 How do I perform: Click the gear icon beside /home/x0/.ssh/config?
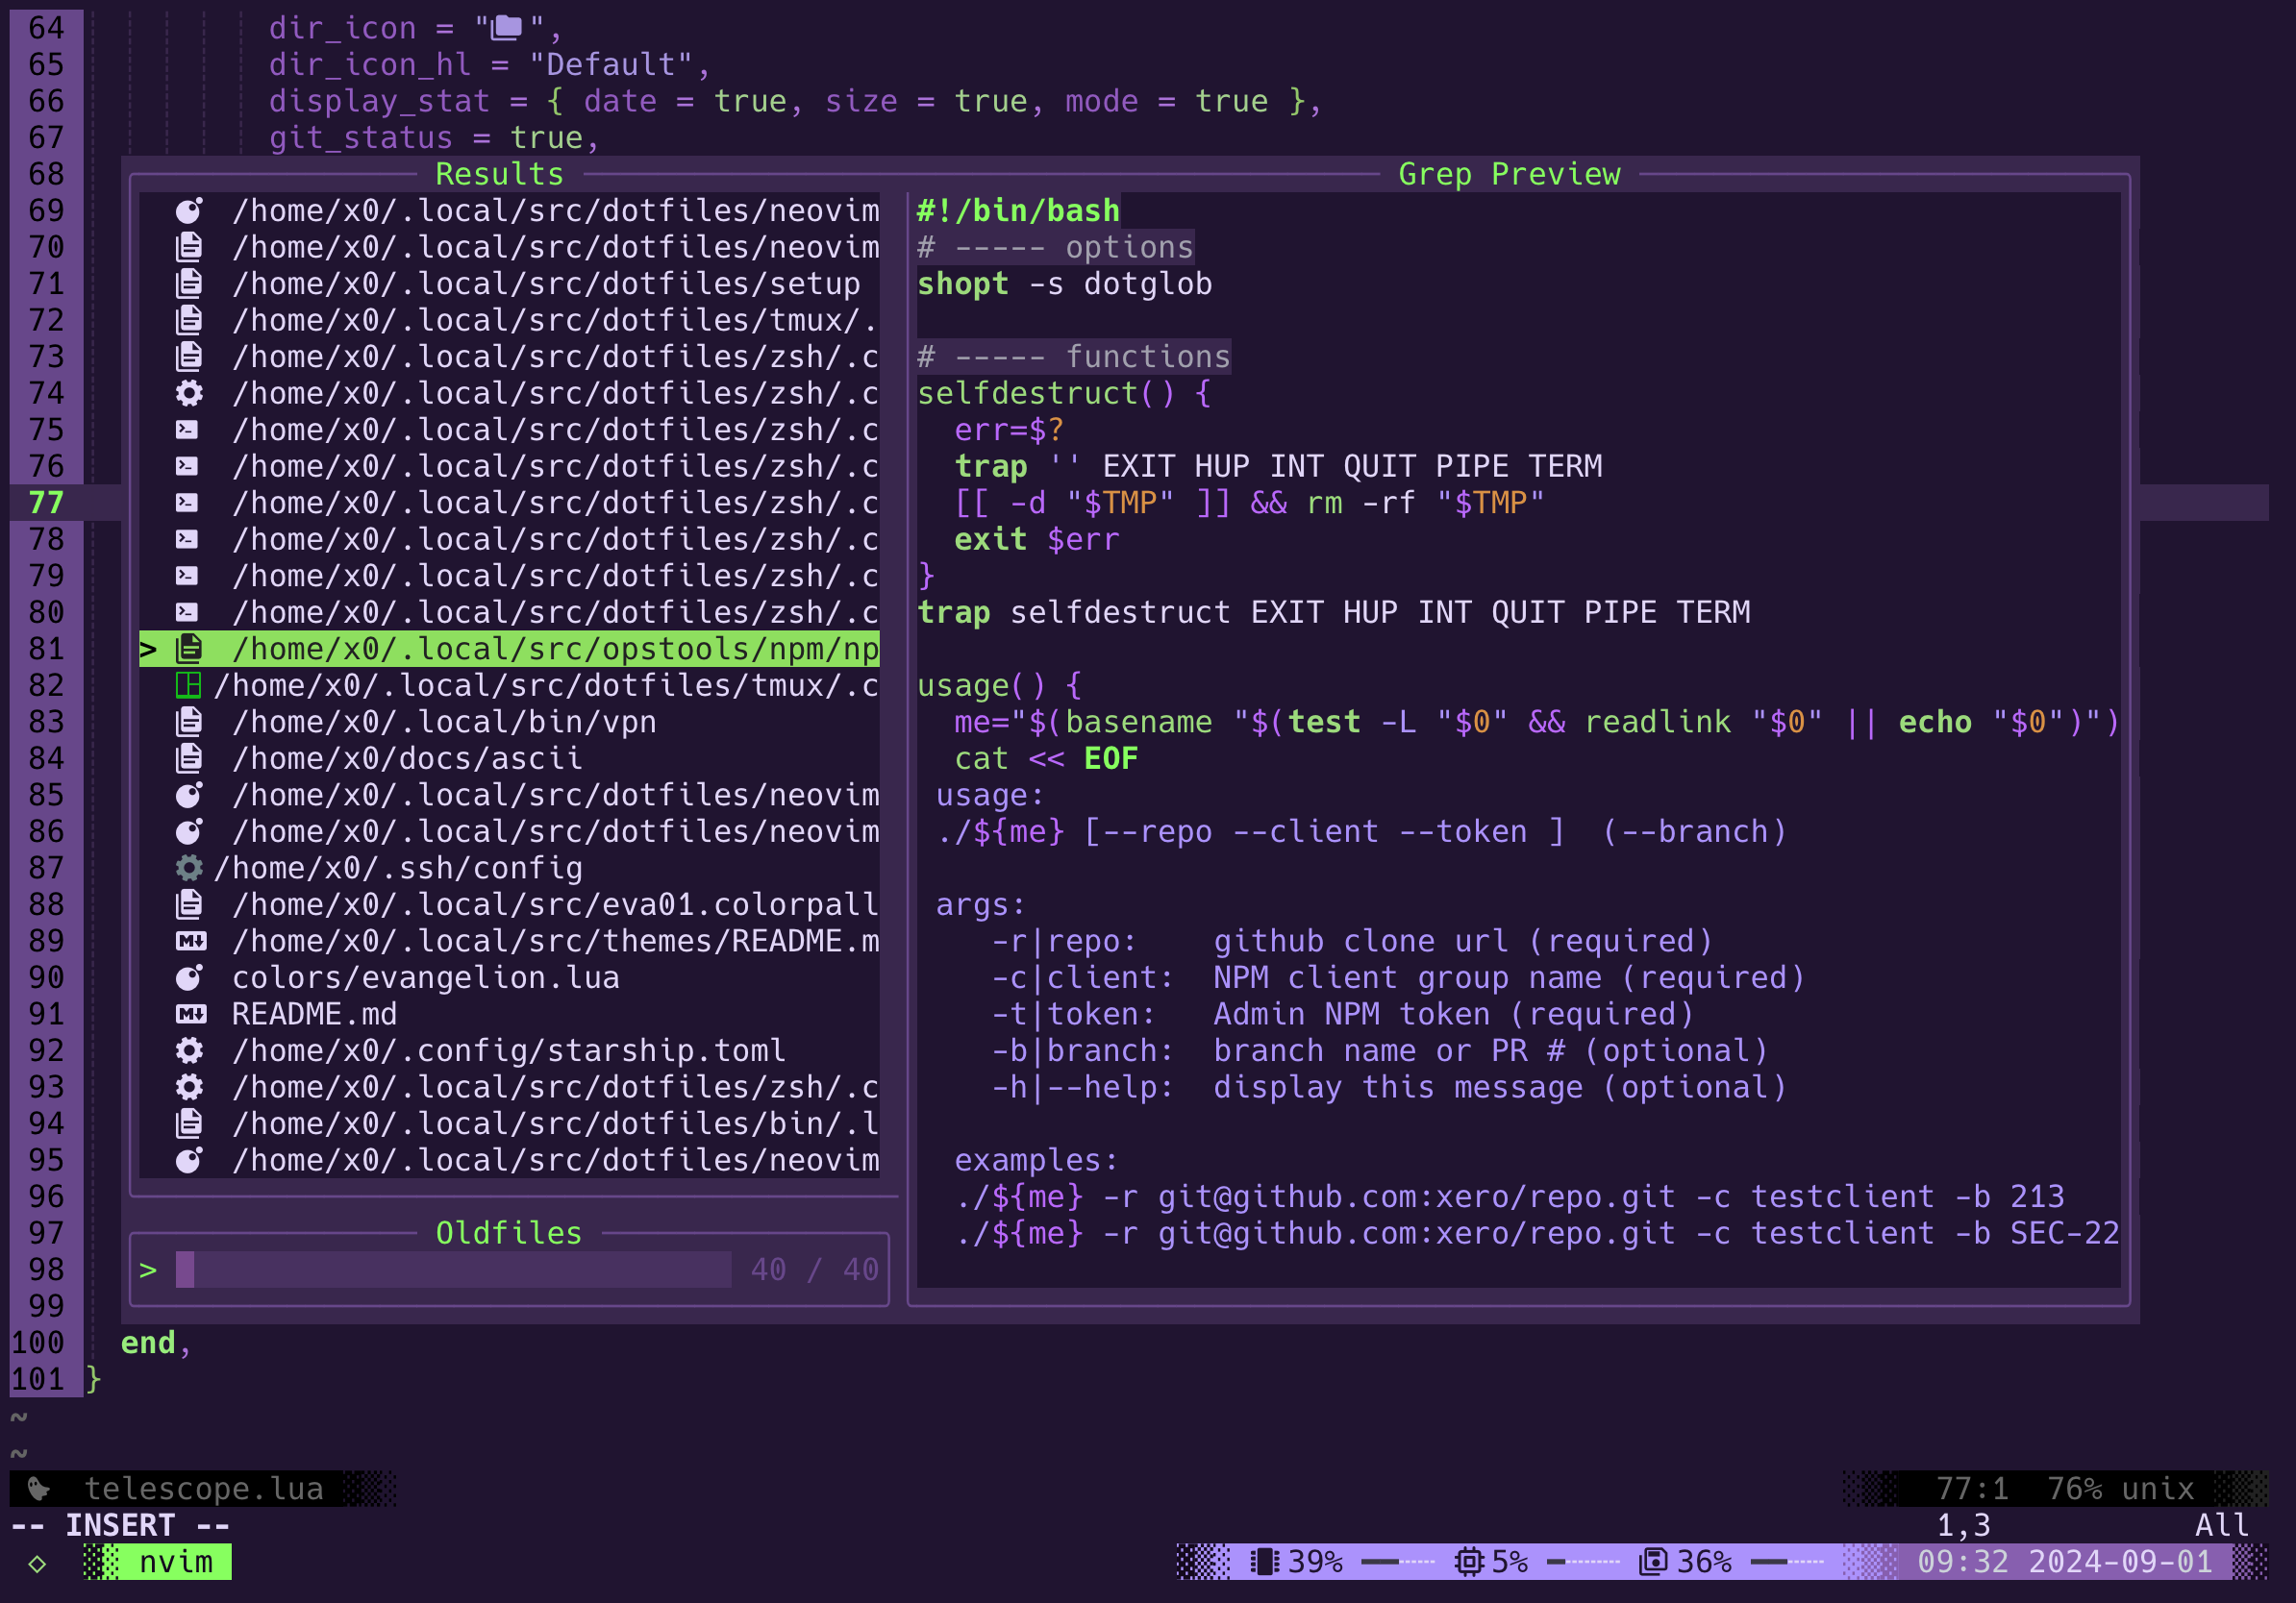click(188, 868)
